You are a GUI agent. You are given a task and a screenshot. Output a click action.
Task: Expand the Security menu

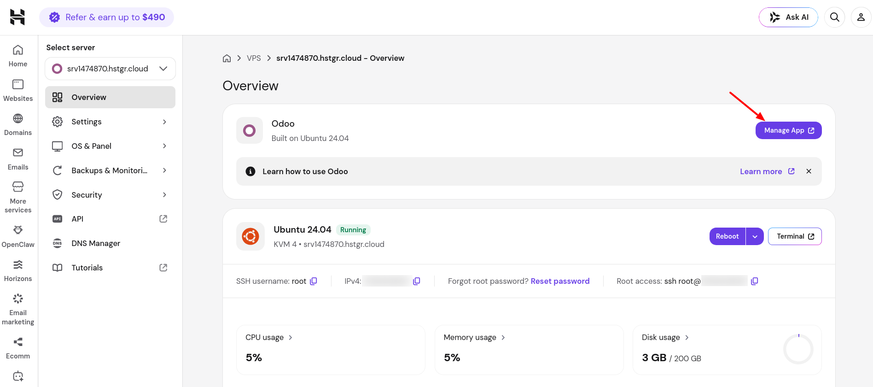point(110,195)
